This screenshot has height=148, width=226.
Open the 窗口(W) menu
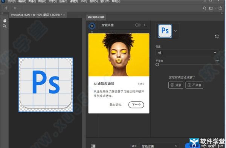pos(105,1)
